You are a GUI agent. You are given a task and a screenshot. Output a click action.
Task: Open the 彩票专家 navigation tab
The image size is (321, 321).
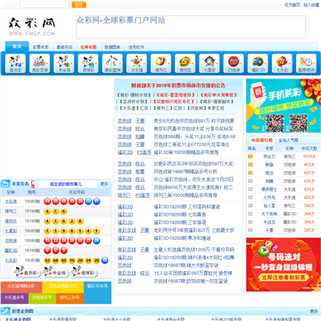[41, 47]
